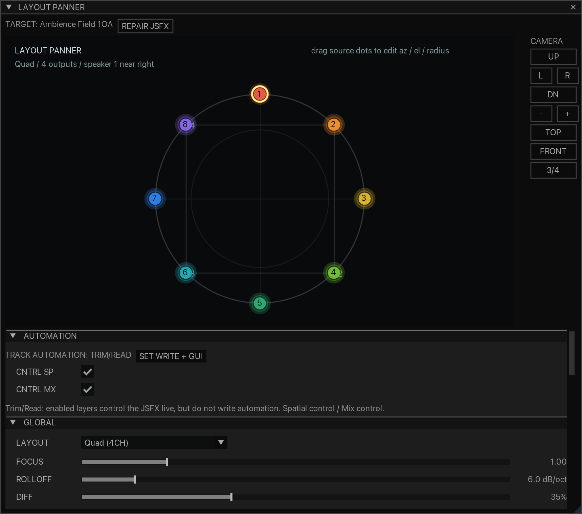582x514 pixels.
Task: Select the red source dot 1
Action: (260, 94)
